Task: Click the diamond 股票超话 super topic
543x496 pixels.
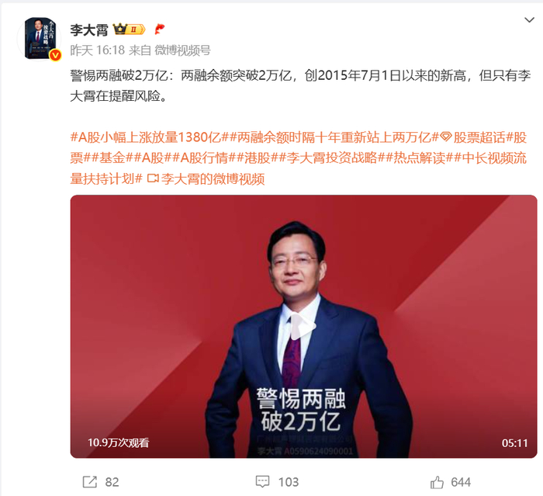Action: pos(476,137)
